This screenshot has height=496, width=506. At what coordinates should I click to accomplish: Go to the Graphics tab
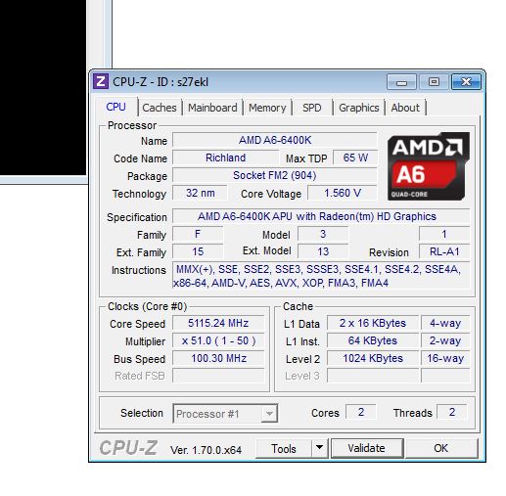(359, 108)
